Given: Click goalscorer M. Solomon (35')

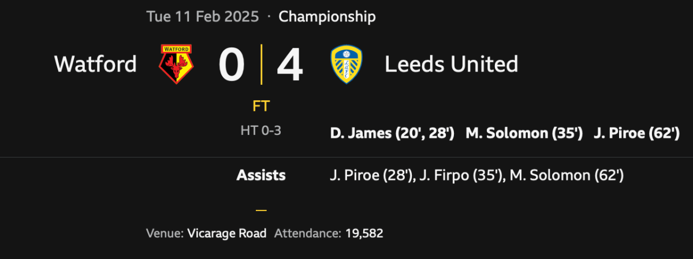Looking at the screenshot, I should click(524, 133).
